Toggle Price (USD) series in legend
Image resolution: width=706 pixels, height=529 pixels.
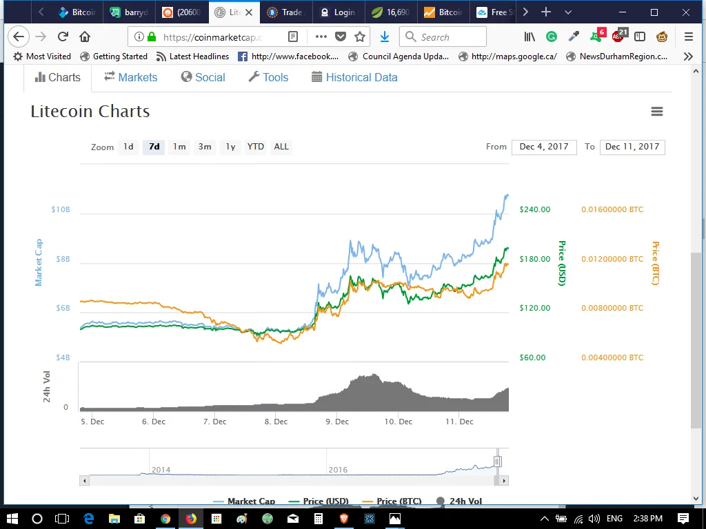click(319, 501)
